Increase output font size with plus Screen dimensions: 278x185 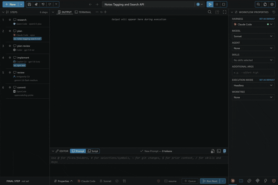(x=105, y=12)
